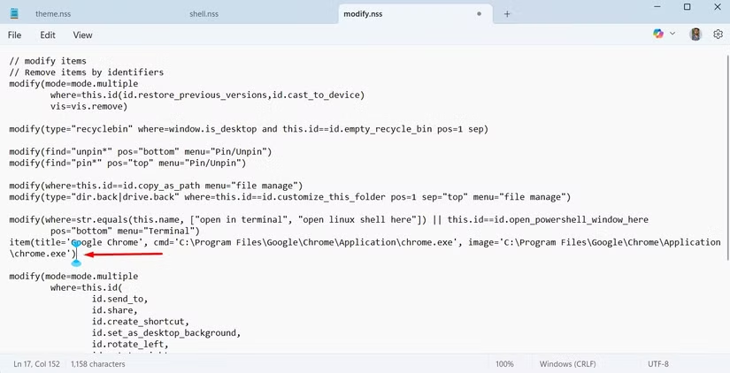The height and width of the screenshot is (373, 730).
Task: Click the text line containing 'recyclebin'
Action: [x=248, y=129]
